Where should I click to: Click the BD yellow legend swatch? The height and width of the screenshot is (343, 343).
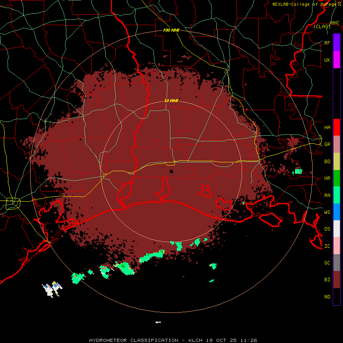(337, 161)
